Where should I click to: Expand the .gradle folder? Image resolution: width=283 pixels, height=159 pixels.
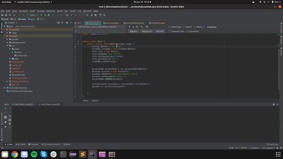coord(7,30)
